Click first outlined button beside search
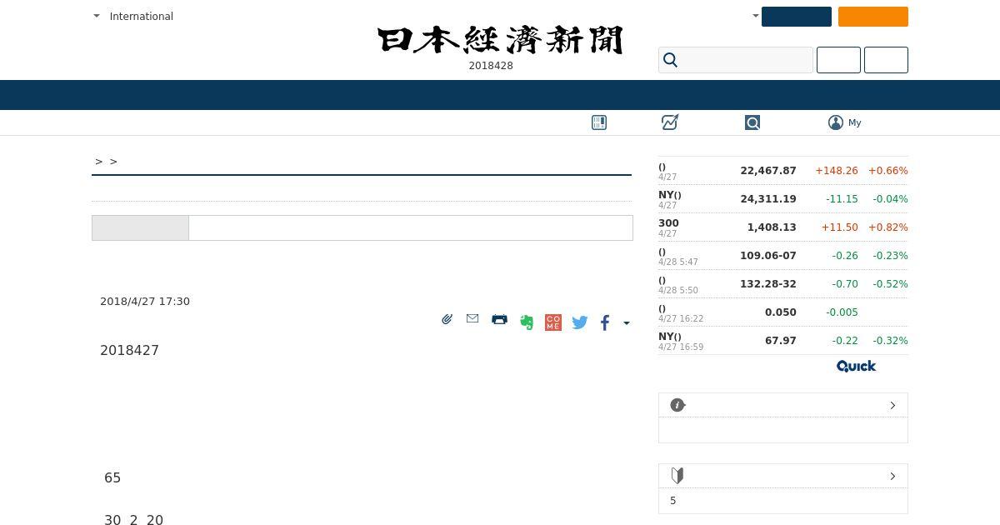 pyautogui.click(x=838, y=60)
